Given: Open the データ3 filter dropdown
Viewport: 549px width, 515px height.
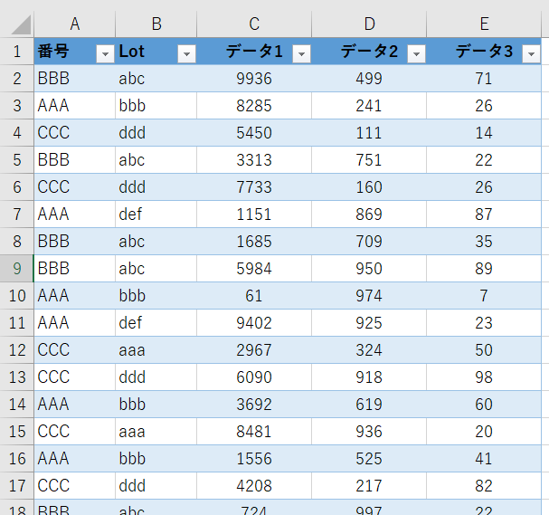Looking at the screenshot, I should 531,54.
